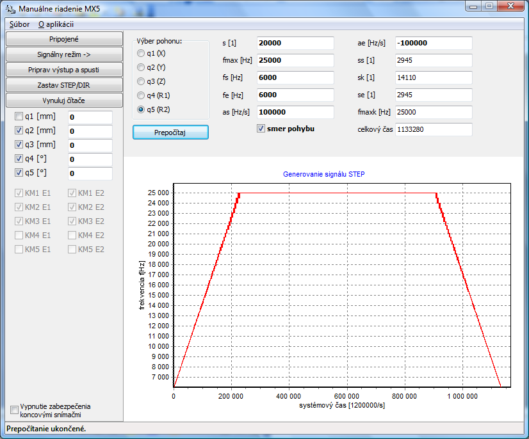The height and width of the screenshot is (439, 529).
Task: Click the 25 000 y-axis tick label
Action: 158,193
